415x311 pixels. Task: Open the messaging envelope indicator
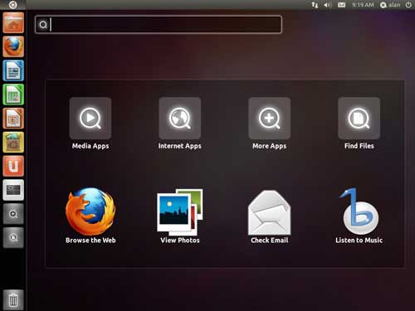point(342,5)
